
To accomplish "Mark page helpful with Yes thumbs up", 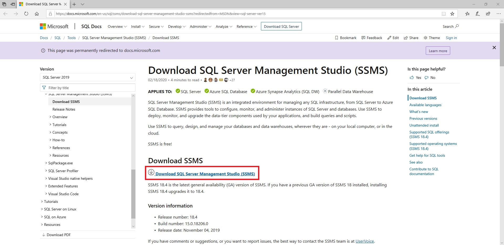I will (x=415, y=78).
